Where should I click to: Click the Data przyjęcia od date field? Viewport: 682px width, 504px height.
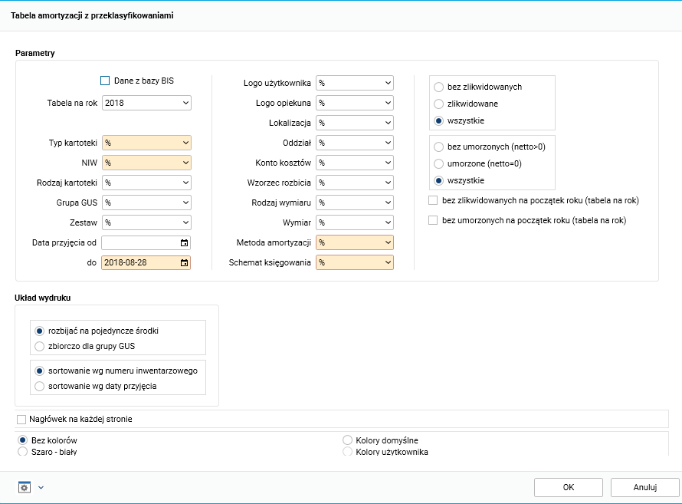click(140, 243)
